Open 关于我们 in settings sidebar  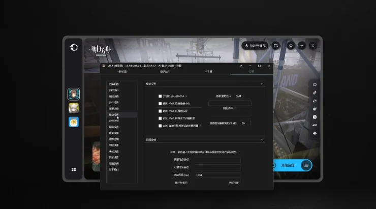[114, 170]
